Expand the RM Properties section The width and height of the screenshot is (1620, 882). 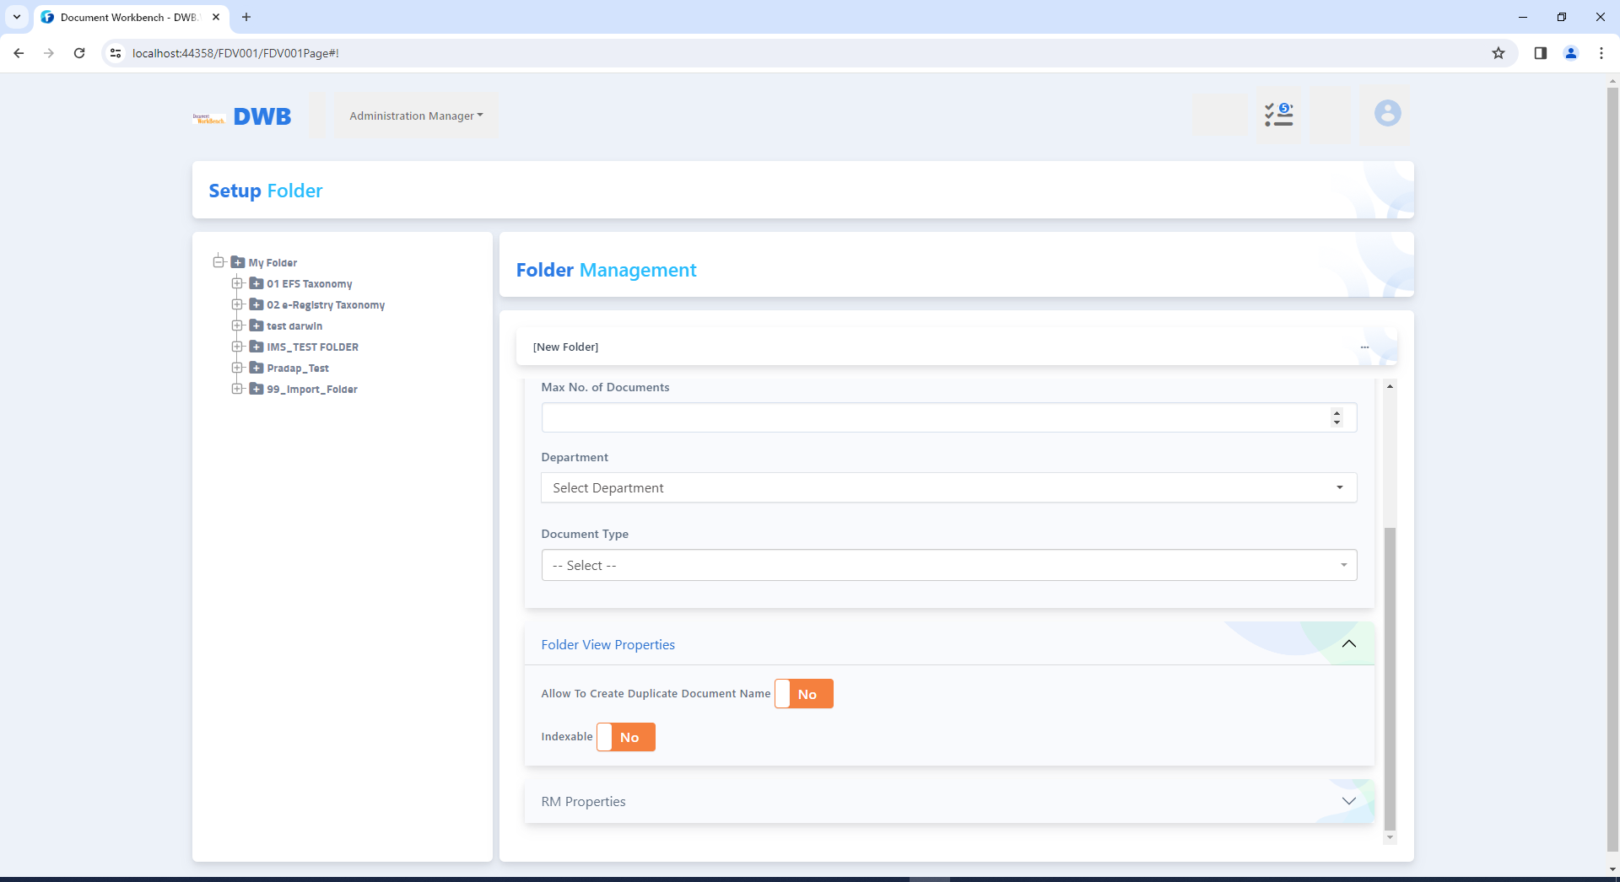tap(1348, 801)
